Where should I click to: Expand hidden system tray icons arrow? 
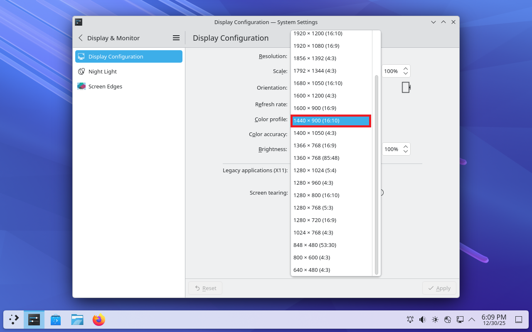[x=472, y=320]
